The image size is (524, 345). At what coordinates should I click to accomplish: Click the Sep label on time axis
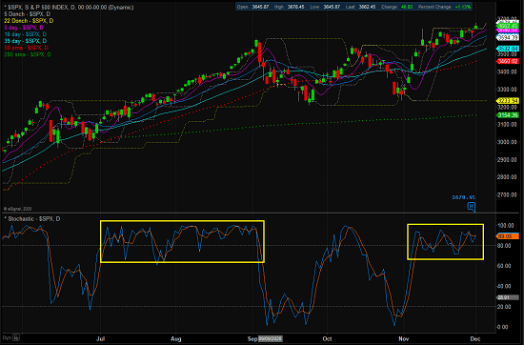click(x=252, y=338)
